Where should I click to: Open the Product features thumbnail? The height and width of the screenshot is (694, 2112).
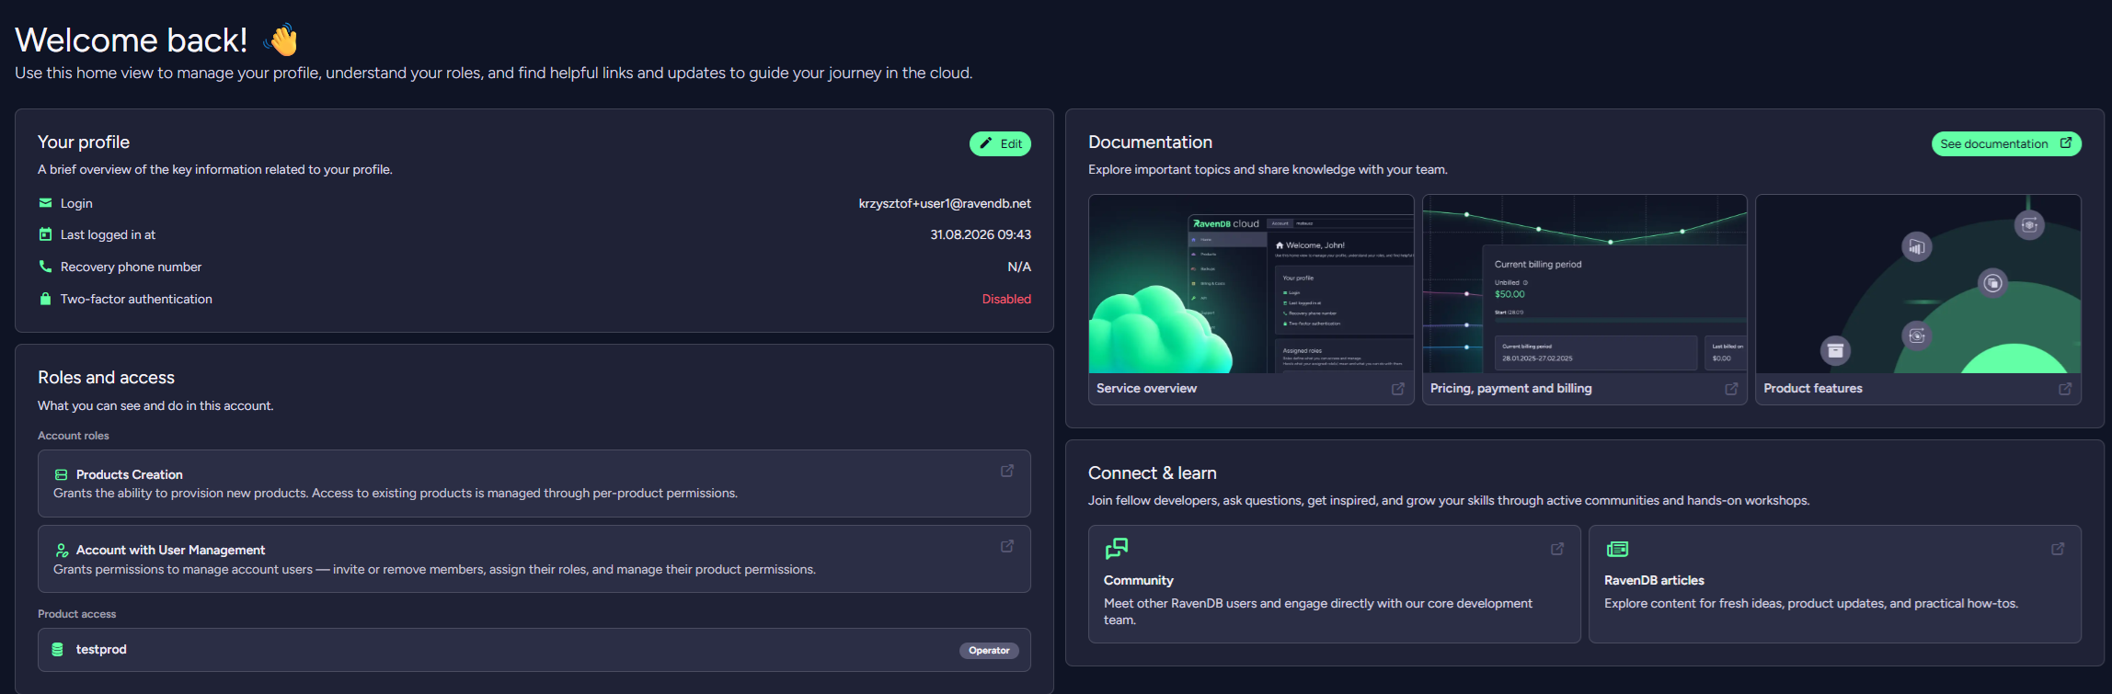point(1918,284)
